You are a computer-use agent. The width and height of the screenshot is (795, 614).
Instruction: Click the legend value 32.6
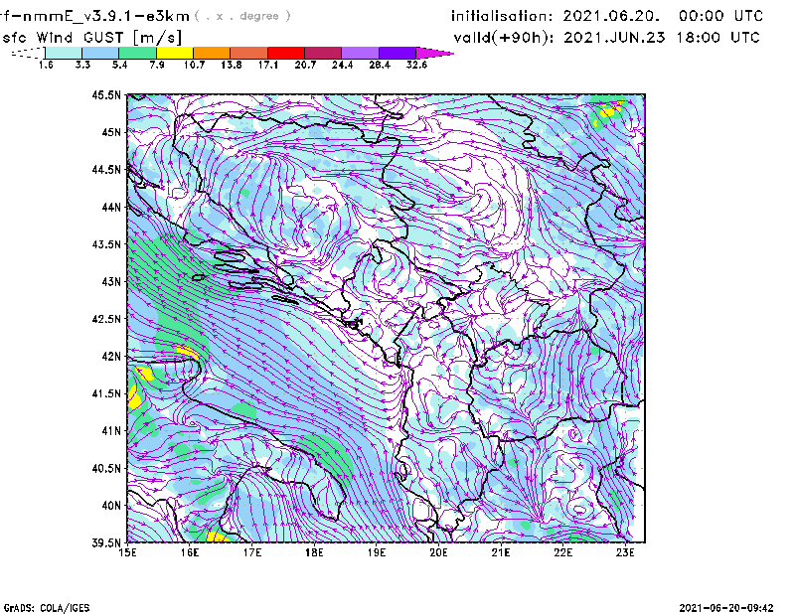tap(416, 65)
